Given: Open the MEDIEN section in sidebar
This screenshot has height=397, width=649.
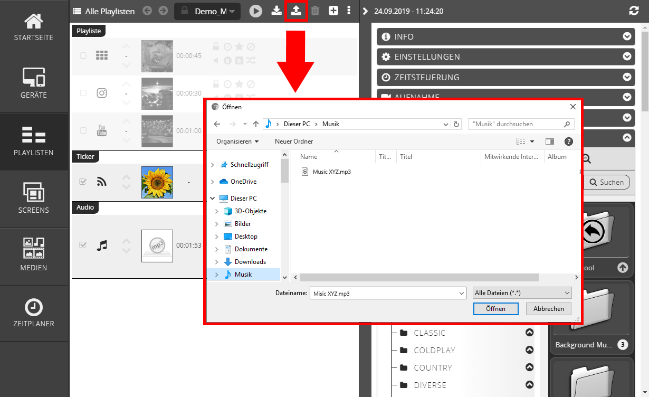Looking at the screenshot, I should click(34, 256).
